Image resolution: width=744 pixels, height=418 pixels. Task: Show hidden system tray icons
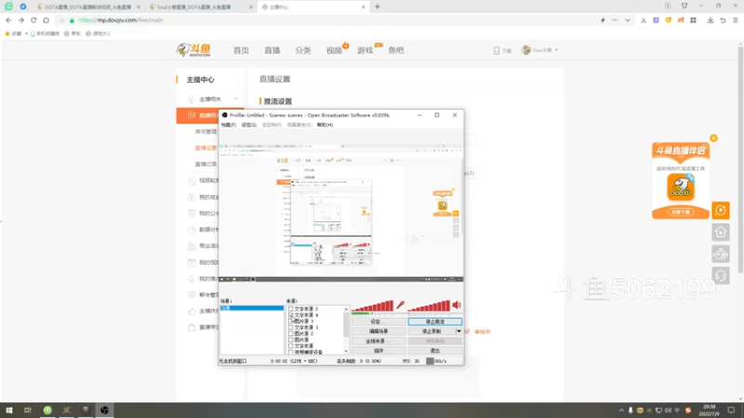coord(621,411)
